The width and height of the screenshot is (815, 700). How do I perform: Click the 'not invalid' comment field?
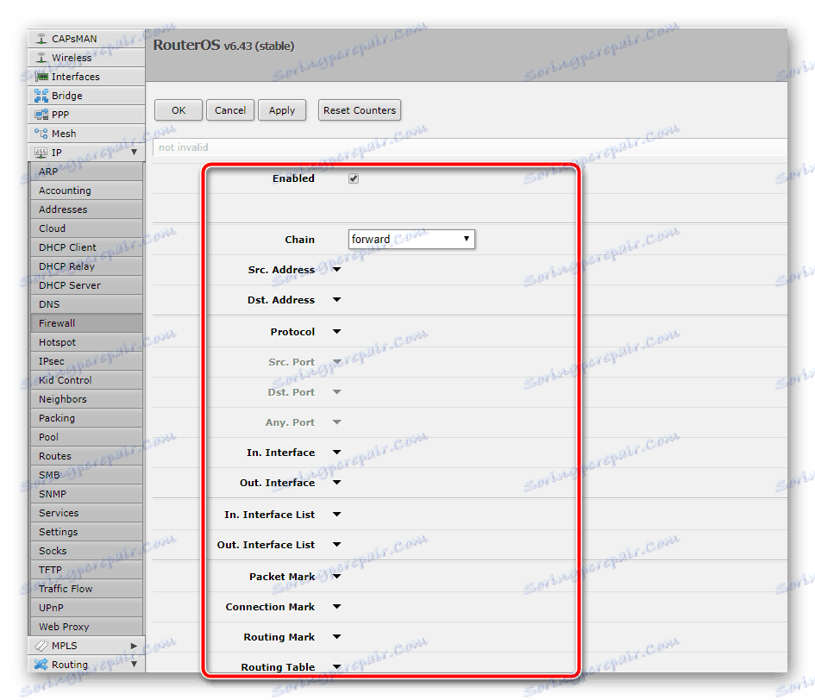(x=470, y=147)
